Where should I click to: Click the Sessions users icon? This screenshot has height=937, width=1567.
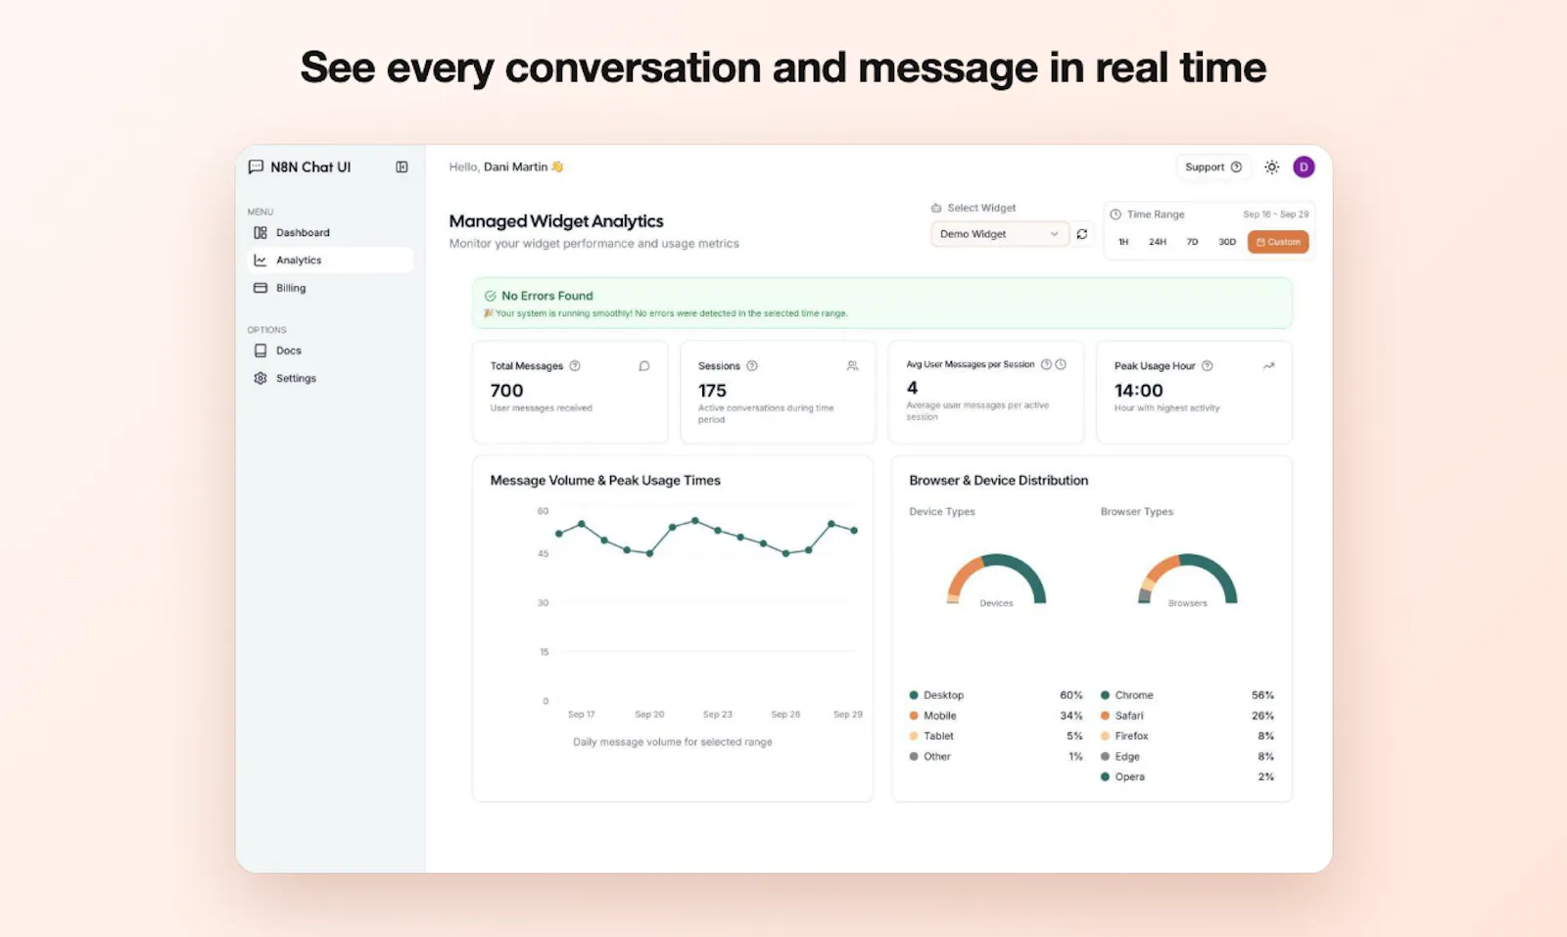852,366
